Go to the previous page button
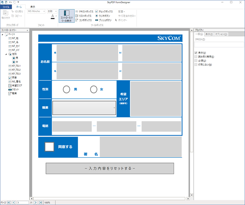This screenshot has width=245, height=205. point(14,203)
